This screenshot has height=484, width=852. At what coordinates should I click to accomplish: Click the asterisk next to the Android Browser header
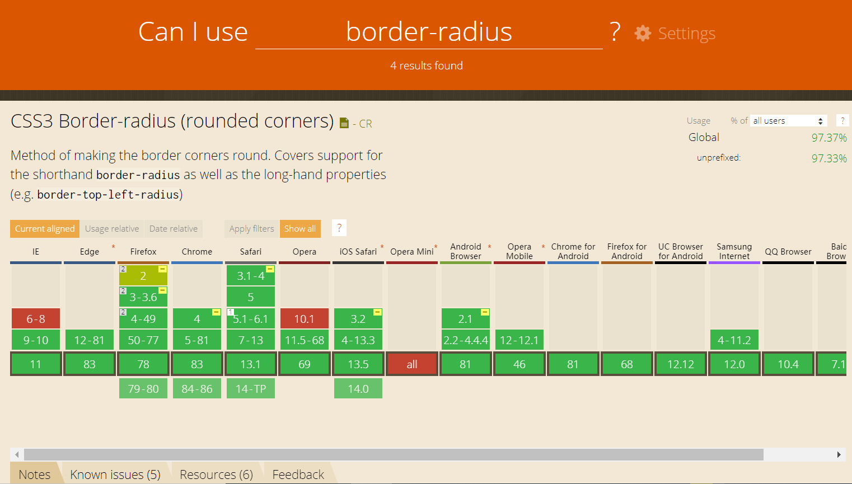click(x=489, y=247)
